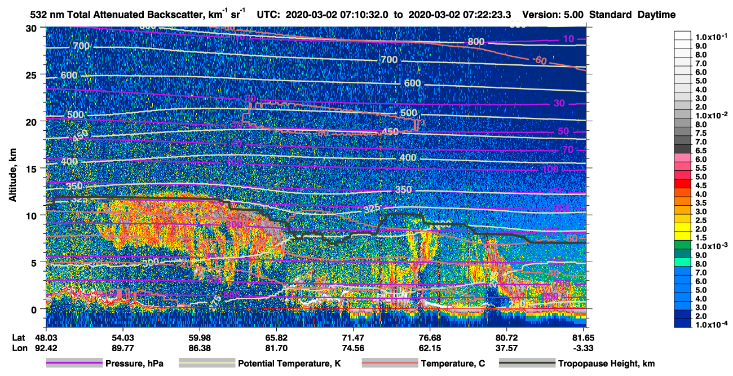Pick the yellow 1.5 colorbar swatch
Screen dimensions: 733x376
[x=683, y=237]
